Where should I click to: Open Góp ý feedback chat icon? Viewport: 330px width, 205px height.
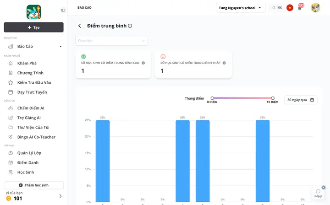tap(318, 191)
